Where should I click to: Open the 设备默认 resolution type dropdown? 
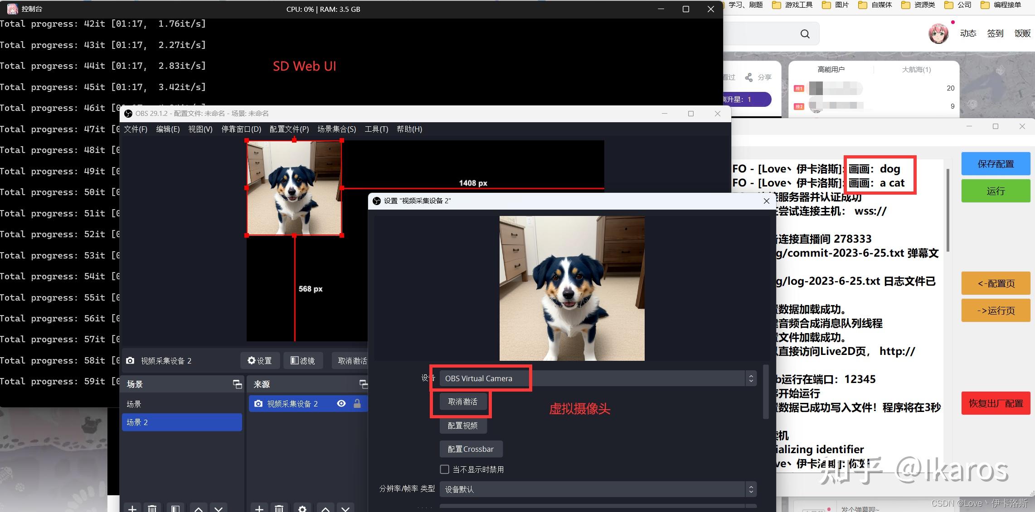point(751,489)
